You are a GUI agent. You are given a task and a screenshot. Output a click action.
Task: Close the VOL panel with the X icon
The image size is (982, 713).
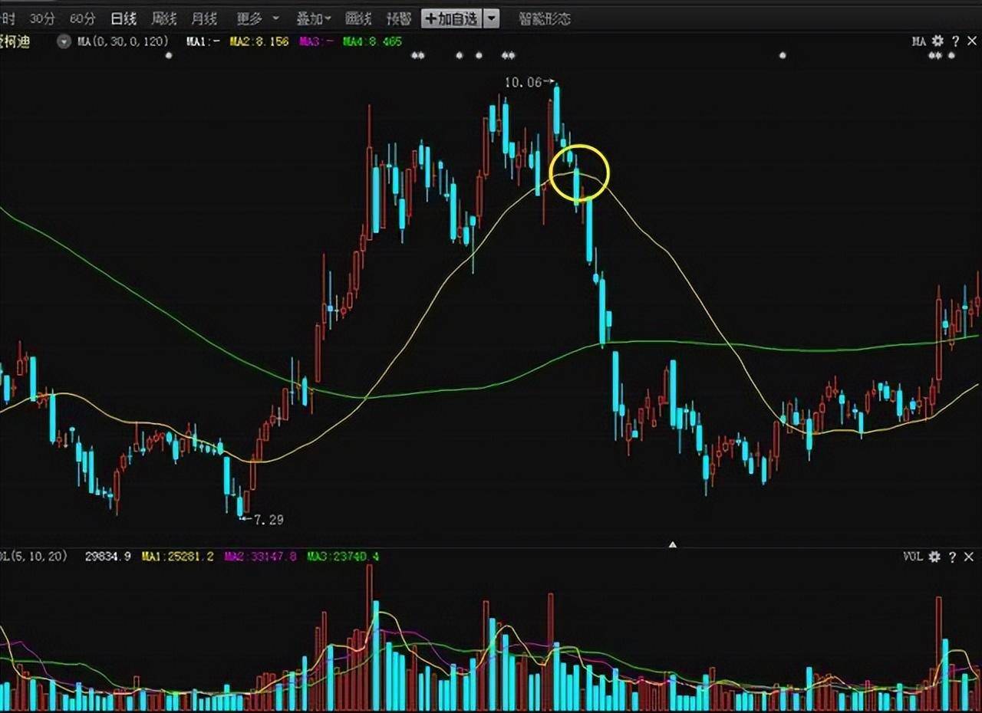970,557
